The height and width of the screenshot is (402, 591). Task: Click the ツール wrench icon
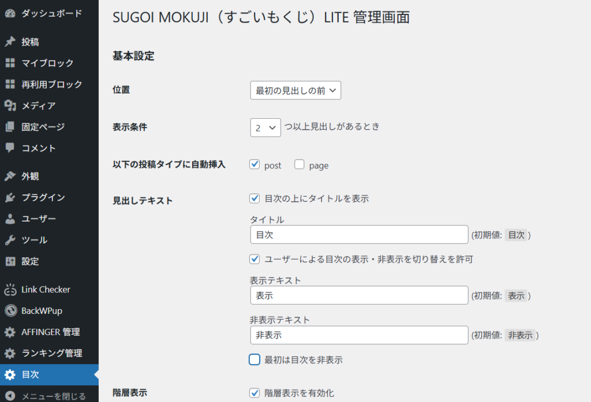click(x=10, y=240)
